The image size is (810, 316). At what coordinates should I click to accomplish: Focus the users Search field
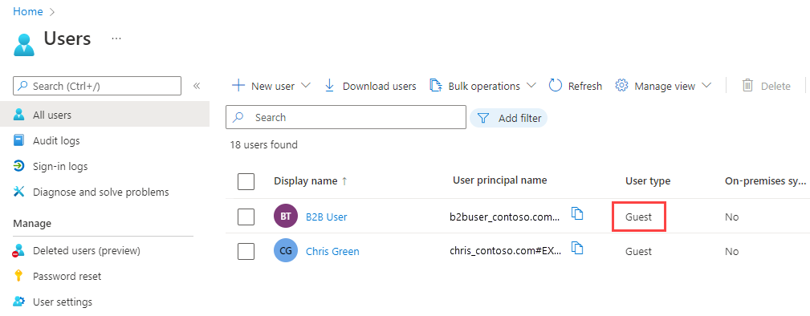346,117
